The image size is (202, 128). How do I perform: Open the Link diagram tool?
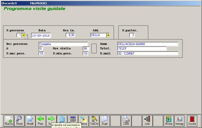(147, 121)
